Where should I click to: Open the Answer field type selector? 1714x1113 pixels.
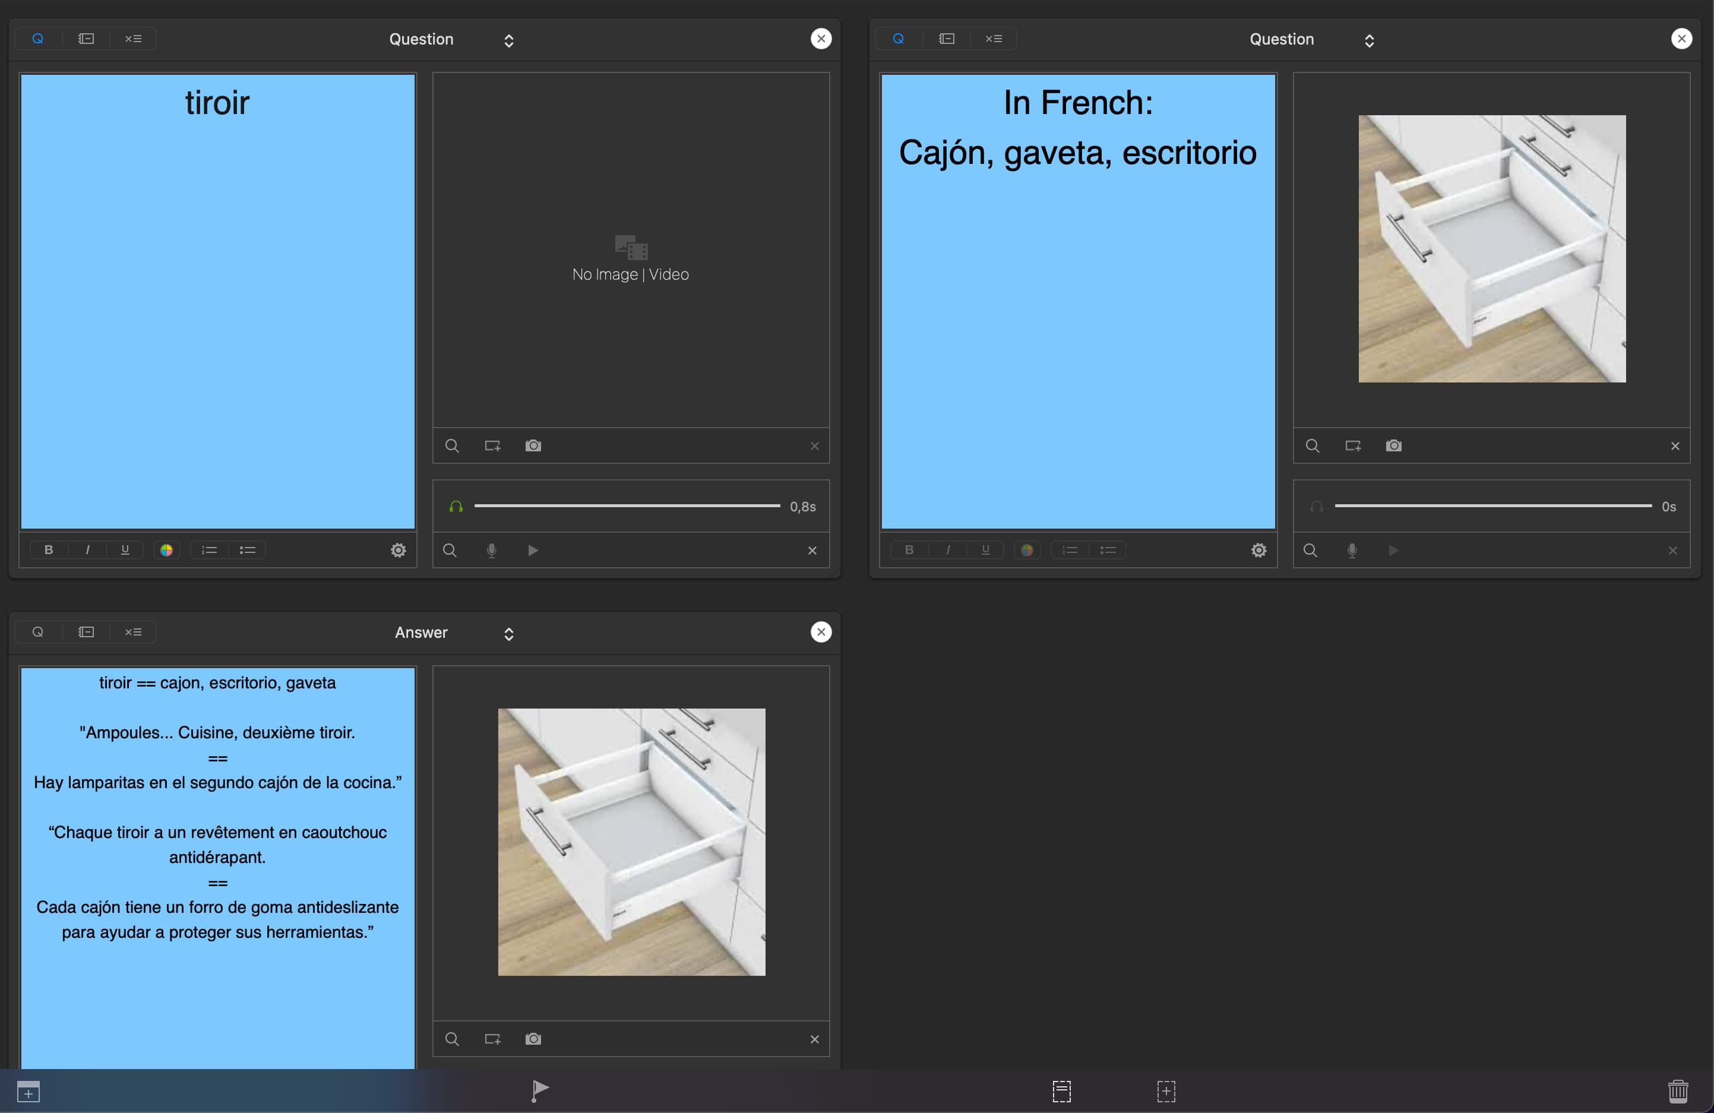click(508, 633)
